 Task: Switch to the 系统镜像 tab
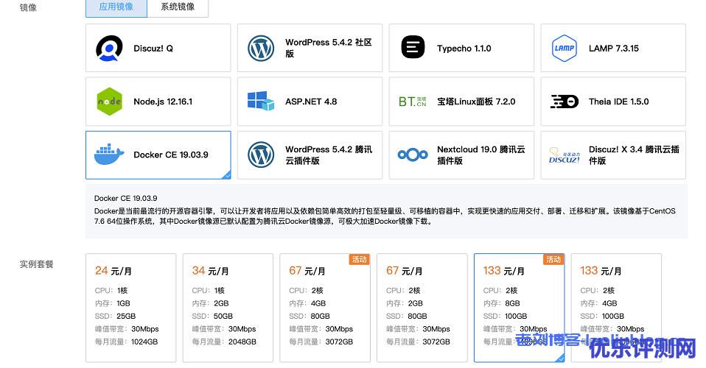(178, 7)
